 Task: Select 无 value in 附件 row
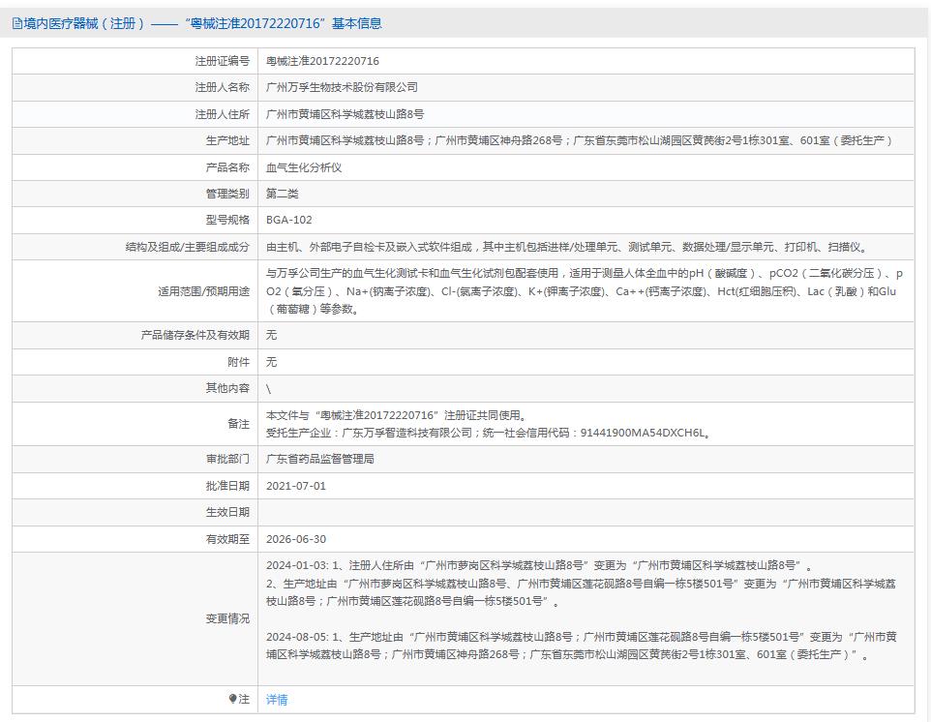pos(271,362)
